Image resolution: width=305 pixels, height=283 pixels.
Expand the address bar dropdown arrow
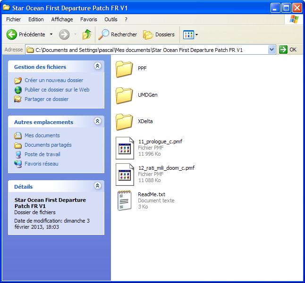271,50
